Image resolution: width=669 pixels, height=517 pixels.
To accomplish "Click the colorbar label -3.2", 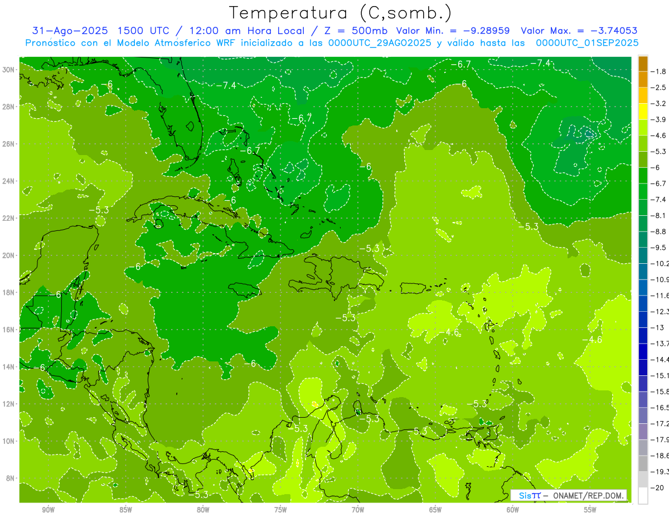I will coord(658,104).
